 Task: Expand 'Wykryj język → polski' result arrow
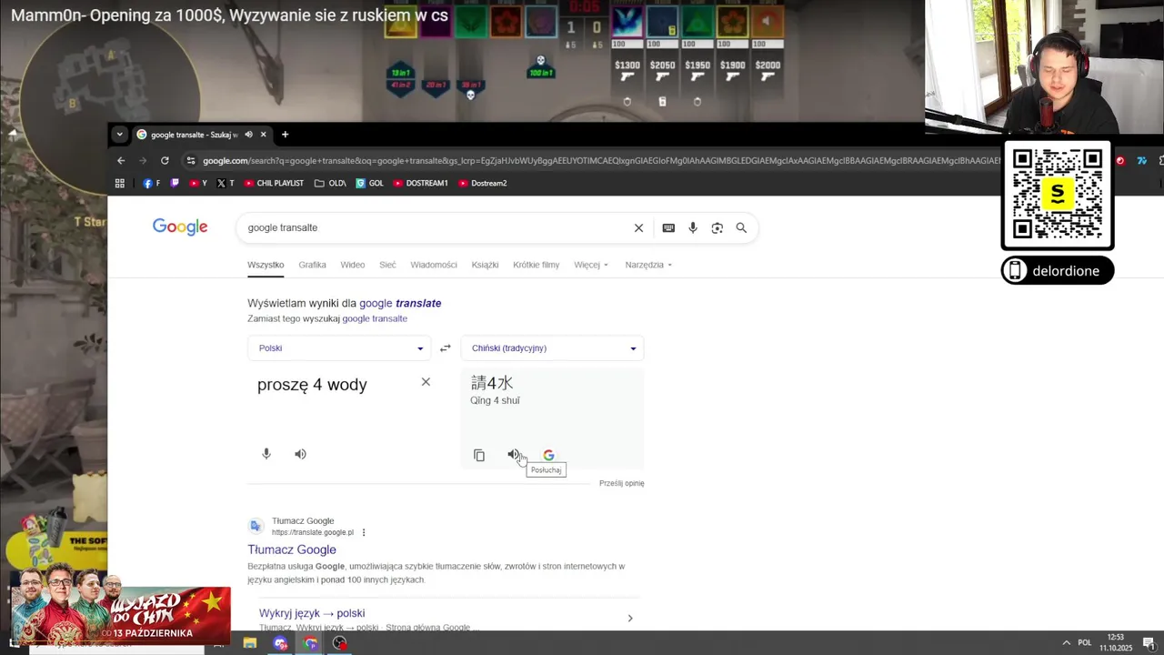click(x=629, y=619)
